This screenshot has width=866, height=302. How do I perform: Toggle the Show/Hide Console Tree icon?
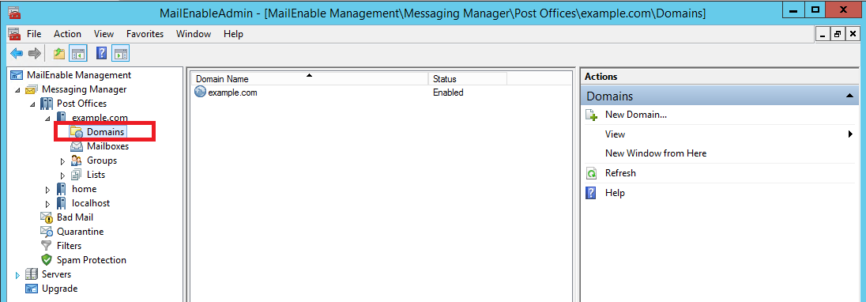tap(78, 54)
